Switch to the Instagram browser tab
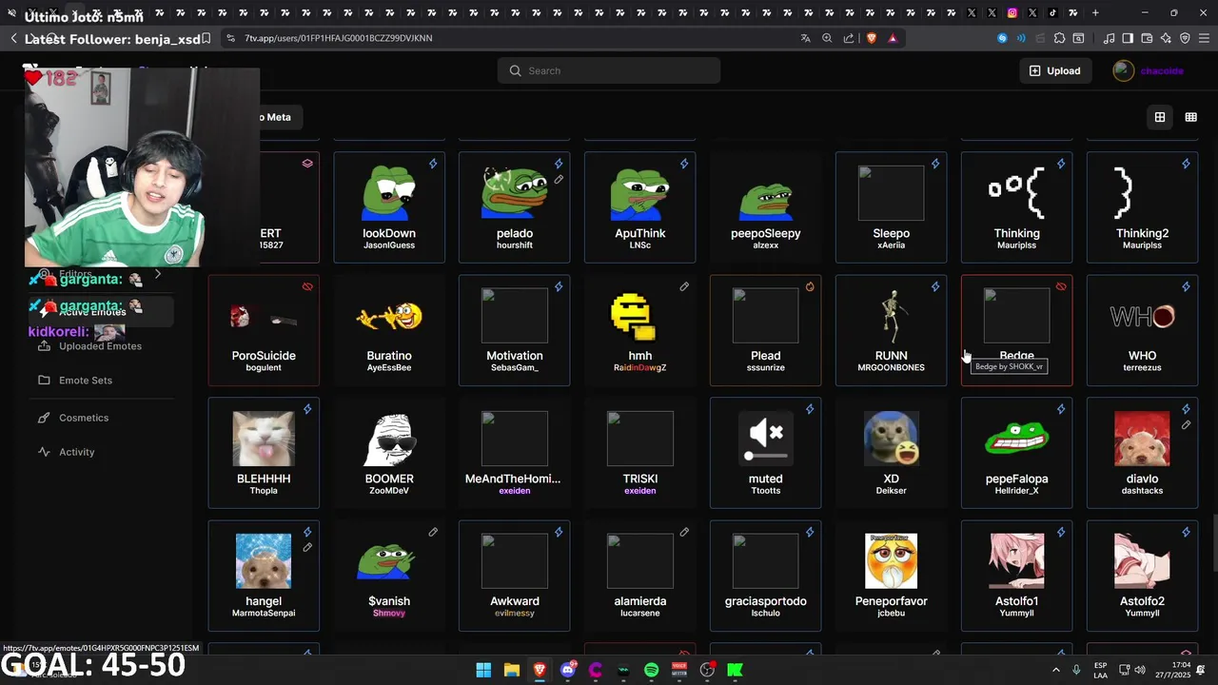 pyautogui.click(x=1012, y=12)
